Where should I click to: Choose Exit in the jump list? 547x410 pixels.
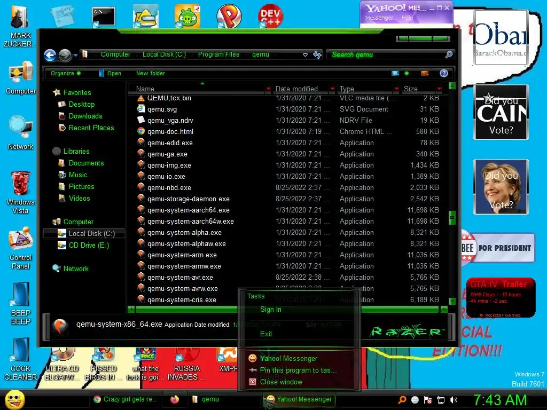tap(266, 334)
